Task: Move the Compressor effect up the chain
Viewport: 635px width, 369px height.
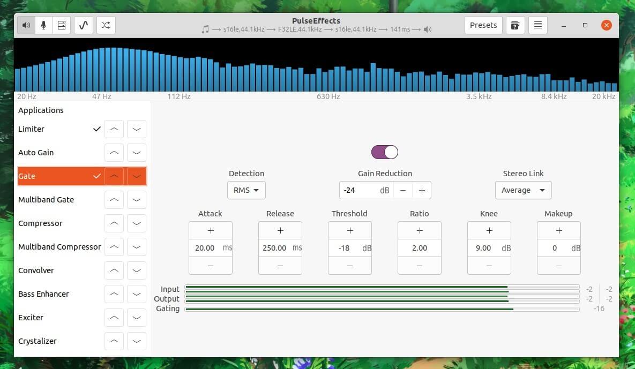Action: coord(114,223)
